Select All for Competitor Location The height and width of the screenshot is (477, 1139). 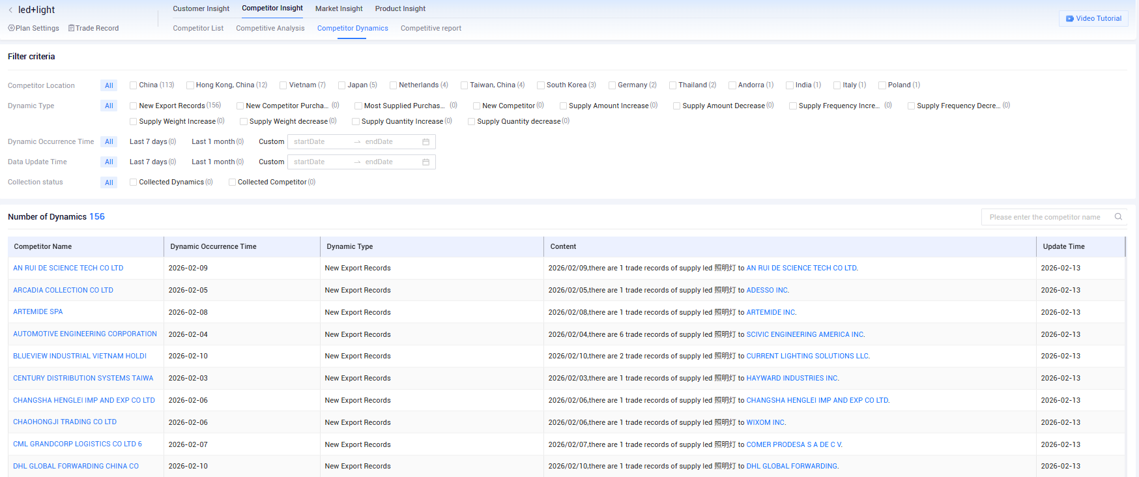(x=109, y=85)
